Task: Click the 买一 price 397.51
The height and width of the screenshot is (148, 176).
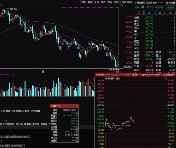Action: pos(149,35)
